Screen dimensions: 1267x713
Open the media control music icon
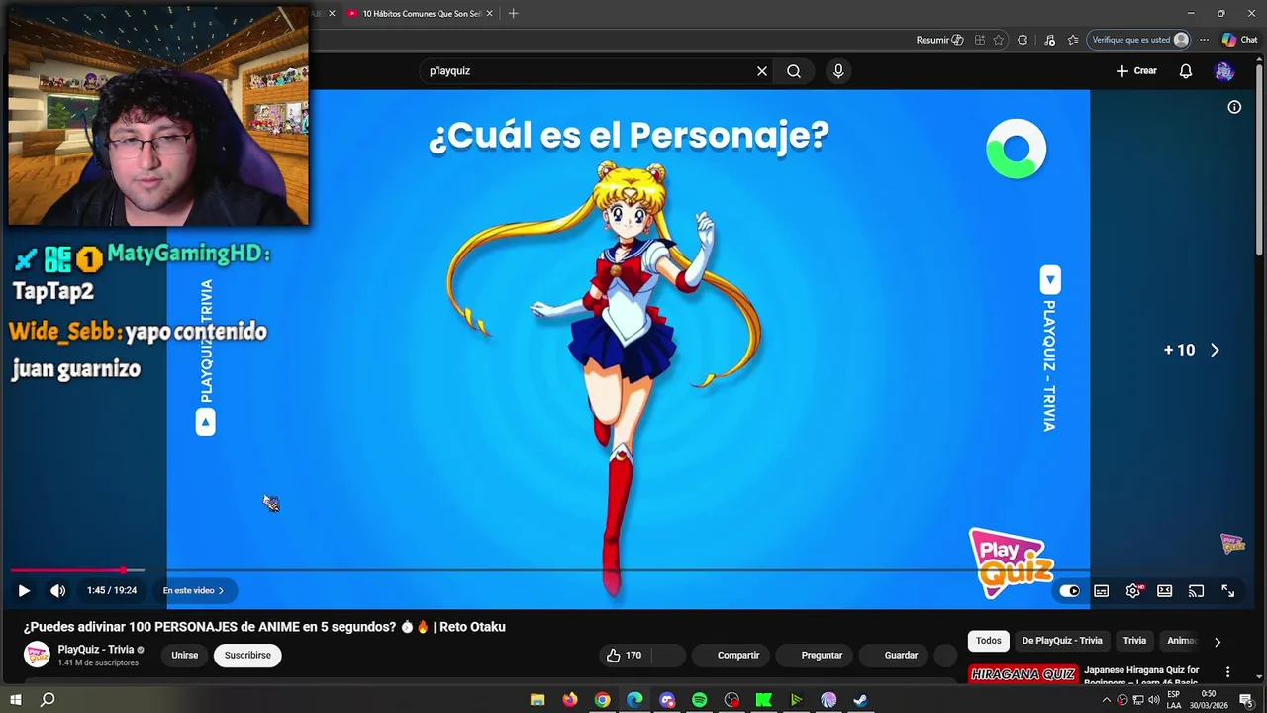(1049, 40)
